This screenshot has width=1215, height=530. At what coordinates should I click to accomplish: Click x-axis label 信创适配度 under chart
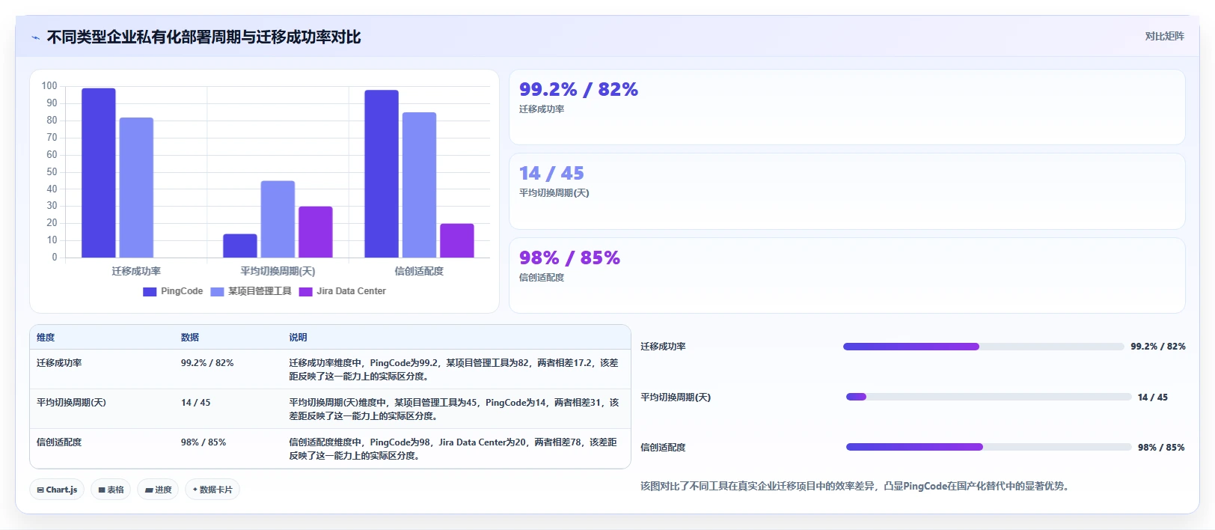point(419,271)
